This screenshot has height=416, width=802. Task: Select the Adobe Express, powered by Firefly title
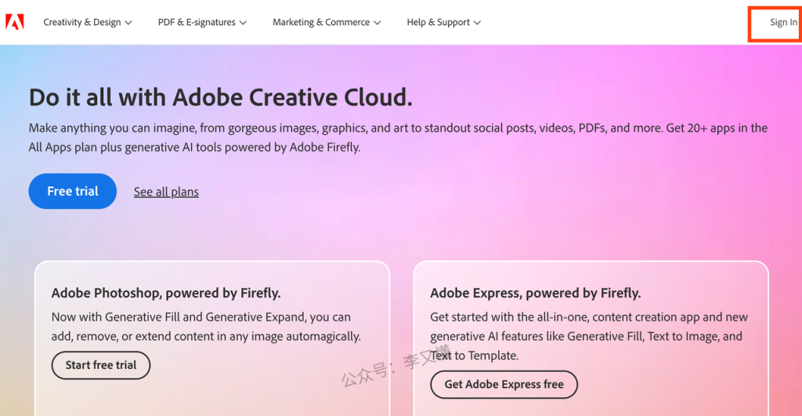pyautogui.click(x=535, y=293)
